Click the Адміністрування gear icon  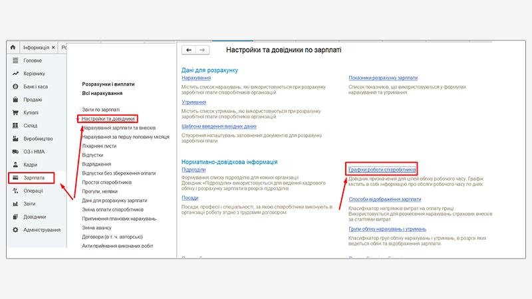(15, 230)
